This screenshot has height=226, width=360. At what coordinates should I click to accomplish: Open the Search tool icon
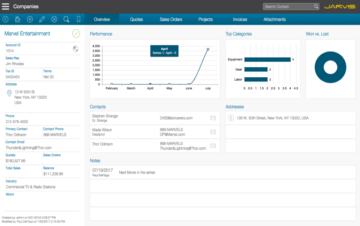[x=66, y=19]
